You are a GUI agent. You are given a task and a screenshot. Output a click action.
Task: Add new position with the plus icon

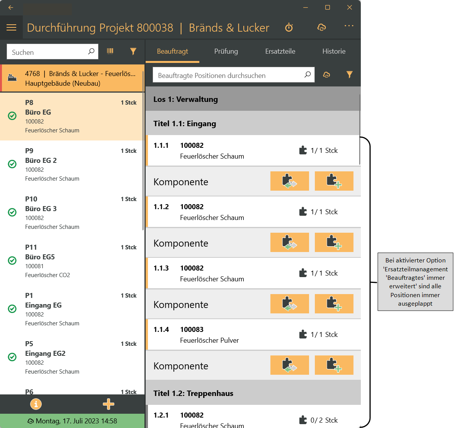109,404
